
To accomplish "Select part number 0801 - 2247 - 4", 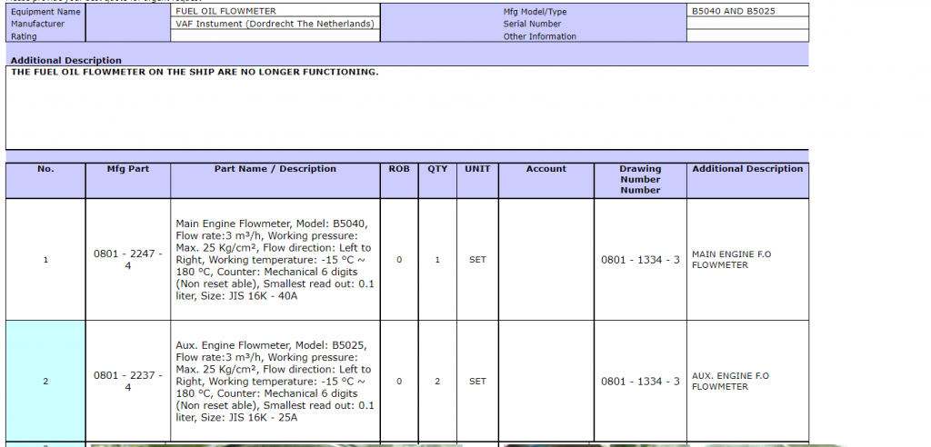I will (127, 260).
